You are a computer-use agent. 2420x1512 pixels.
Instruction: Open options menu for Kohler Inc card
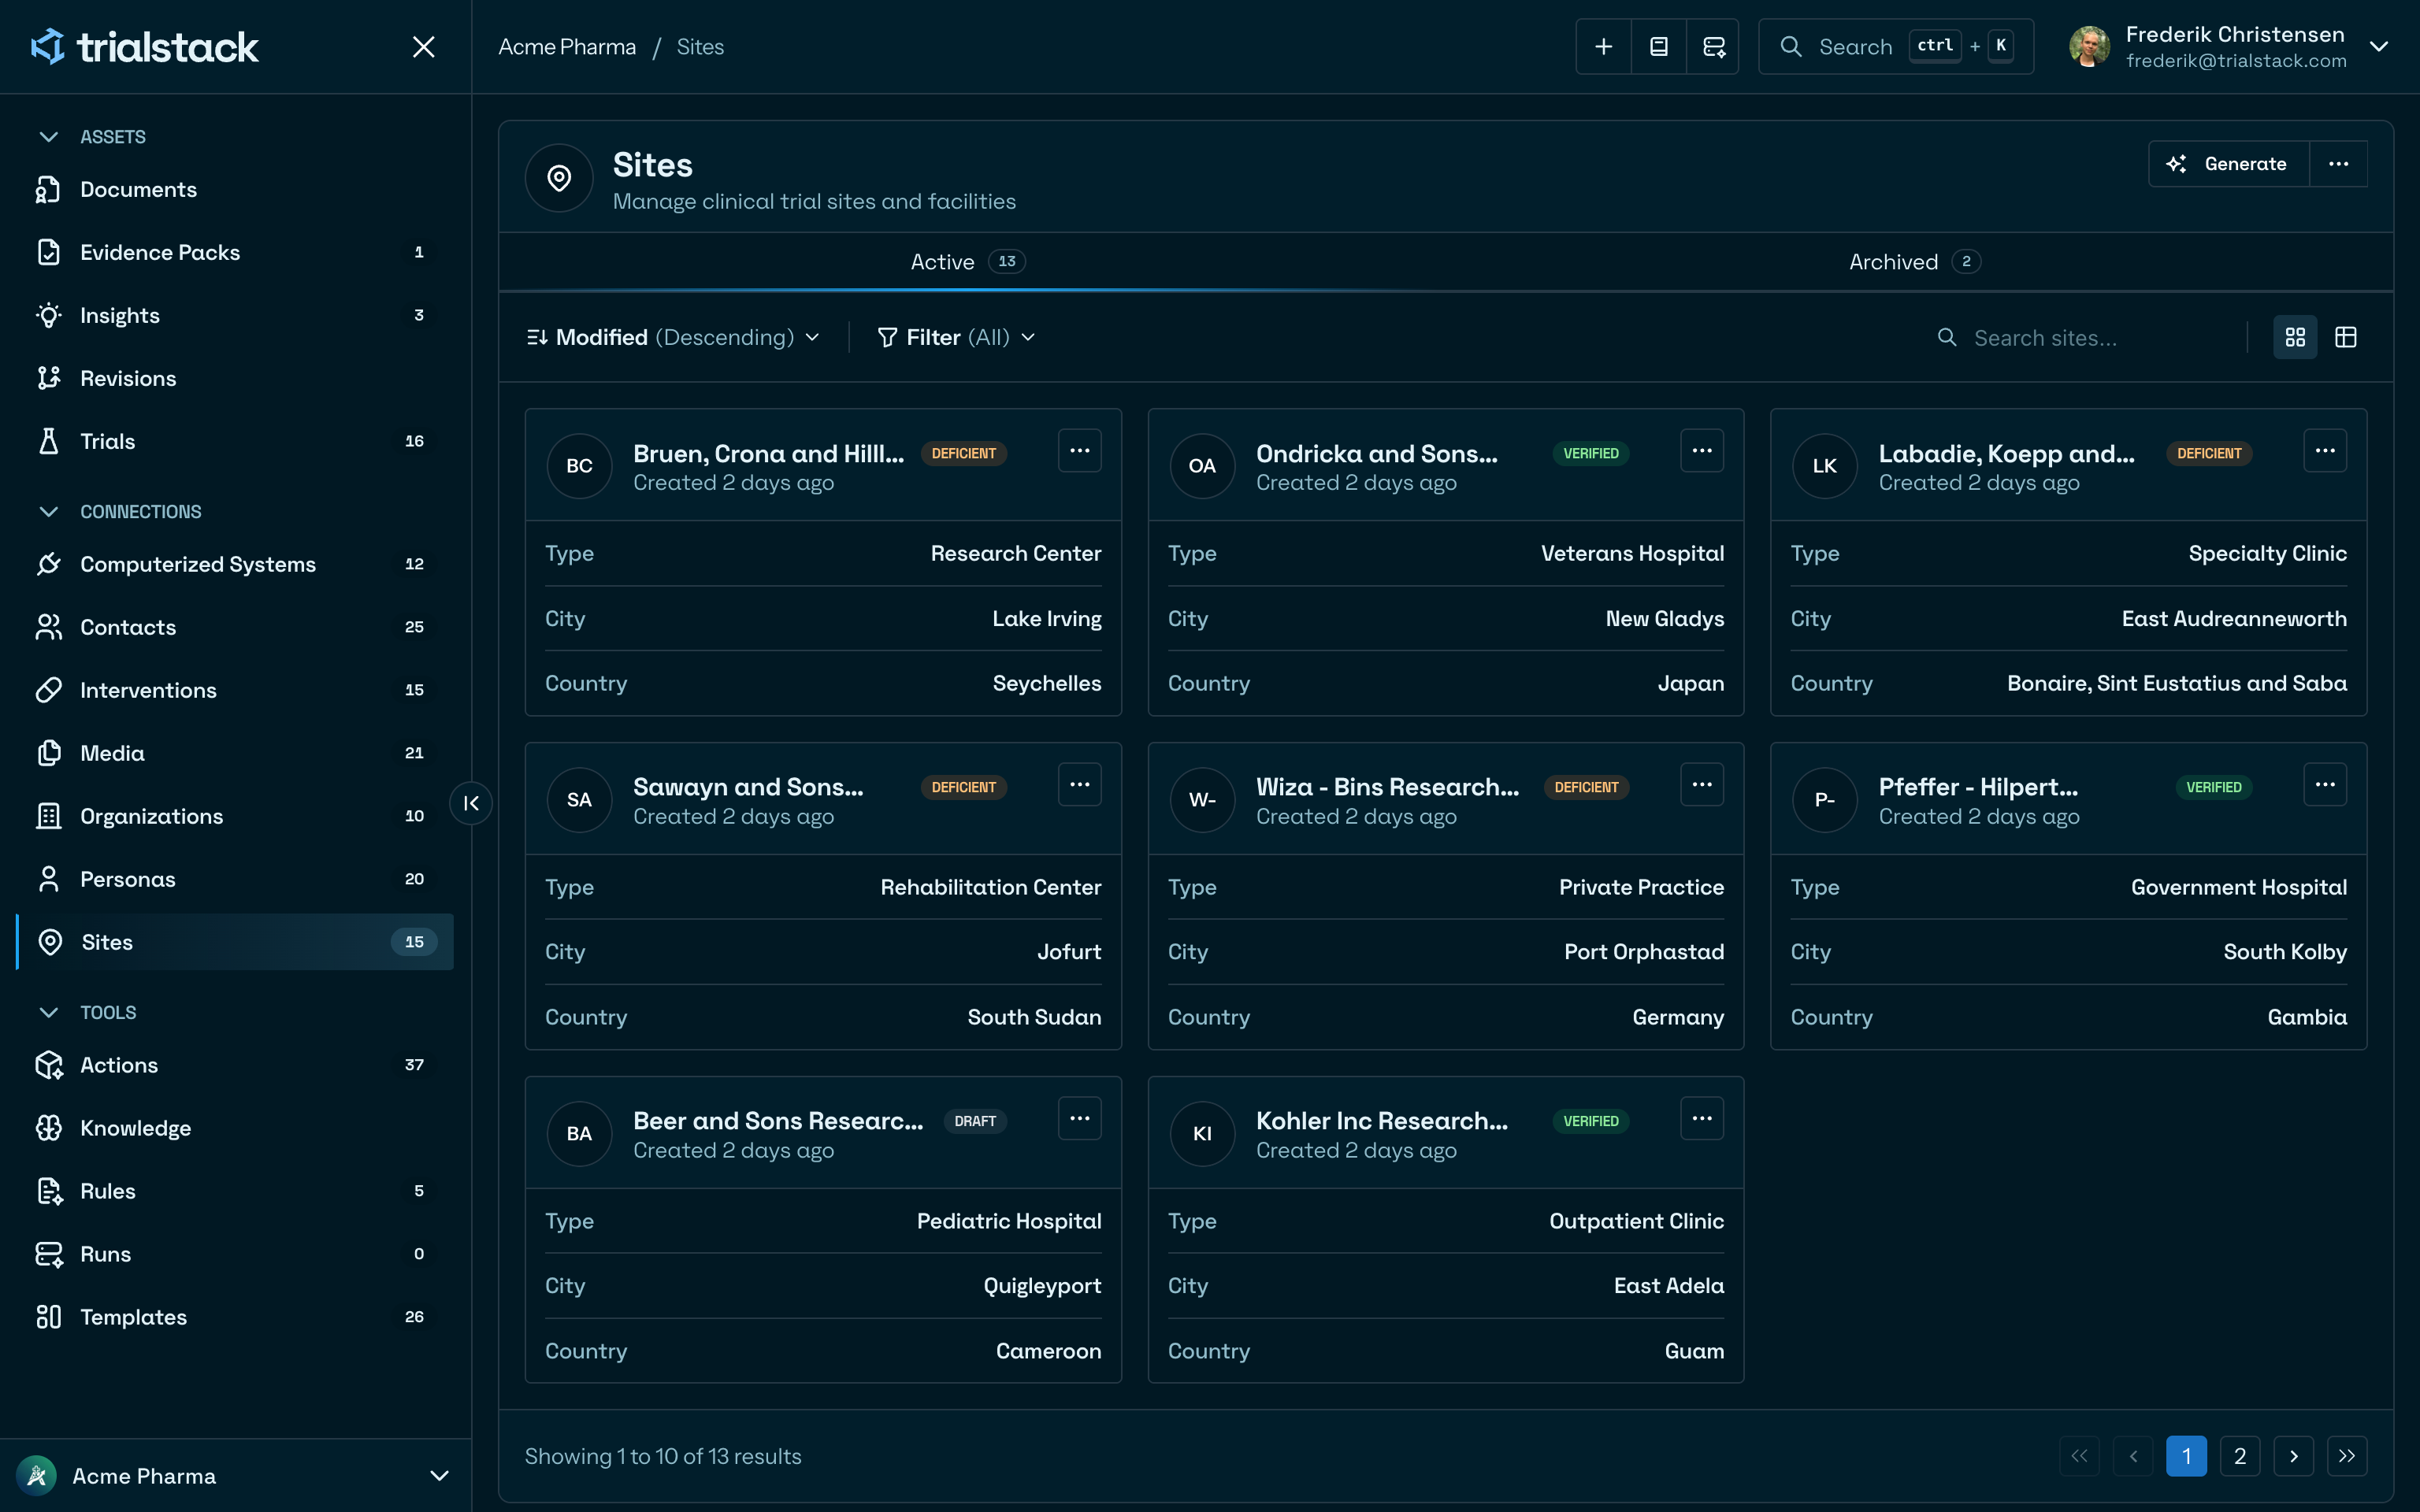pyautogui.click(x=1702, y=1119)
